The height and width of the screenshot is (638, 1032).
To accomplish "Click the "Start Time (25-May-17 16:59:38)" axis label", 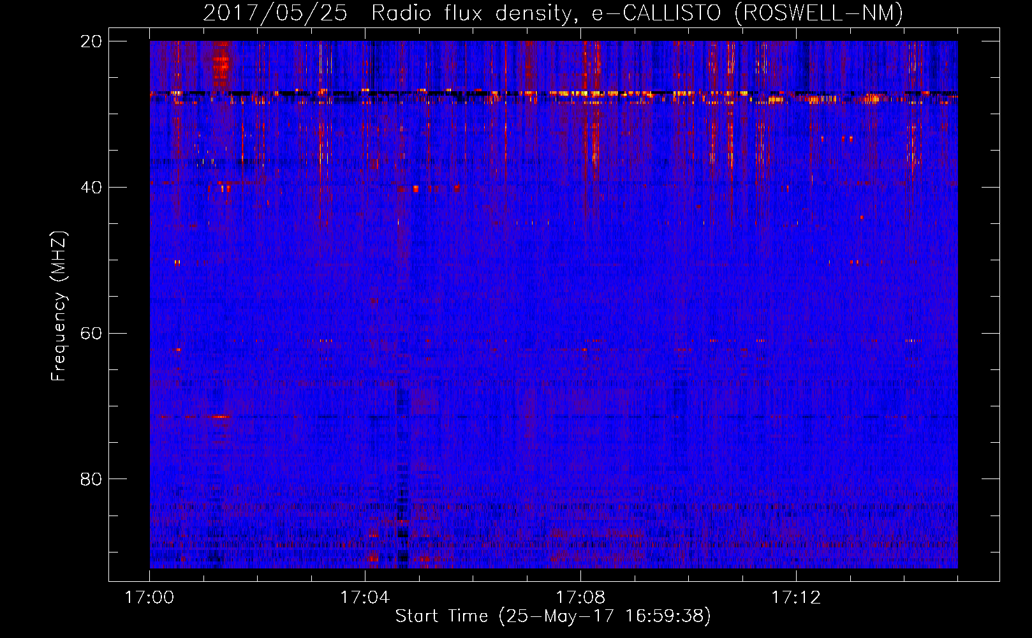I will [x=553, y=616].
